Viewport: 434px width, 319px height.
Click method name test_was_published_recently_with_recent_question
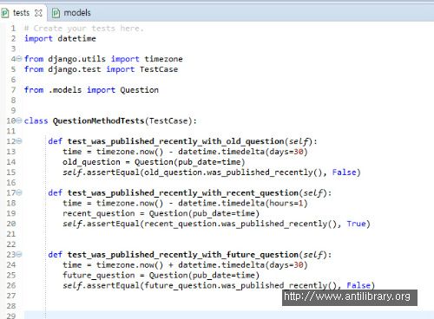click(x=183, y=193)
